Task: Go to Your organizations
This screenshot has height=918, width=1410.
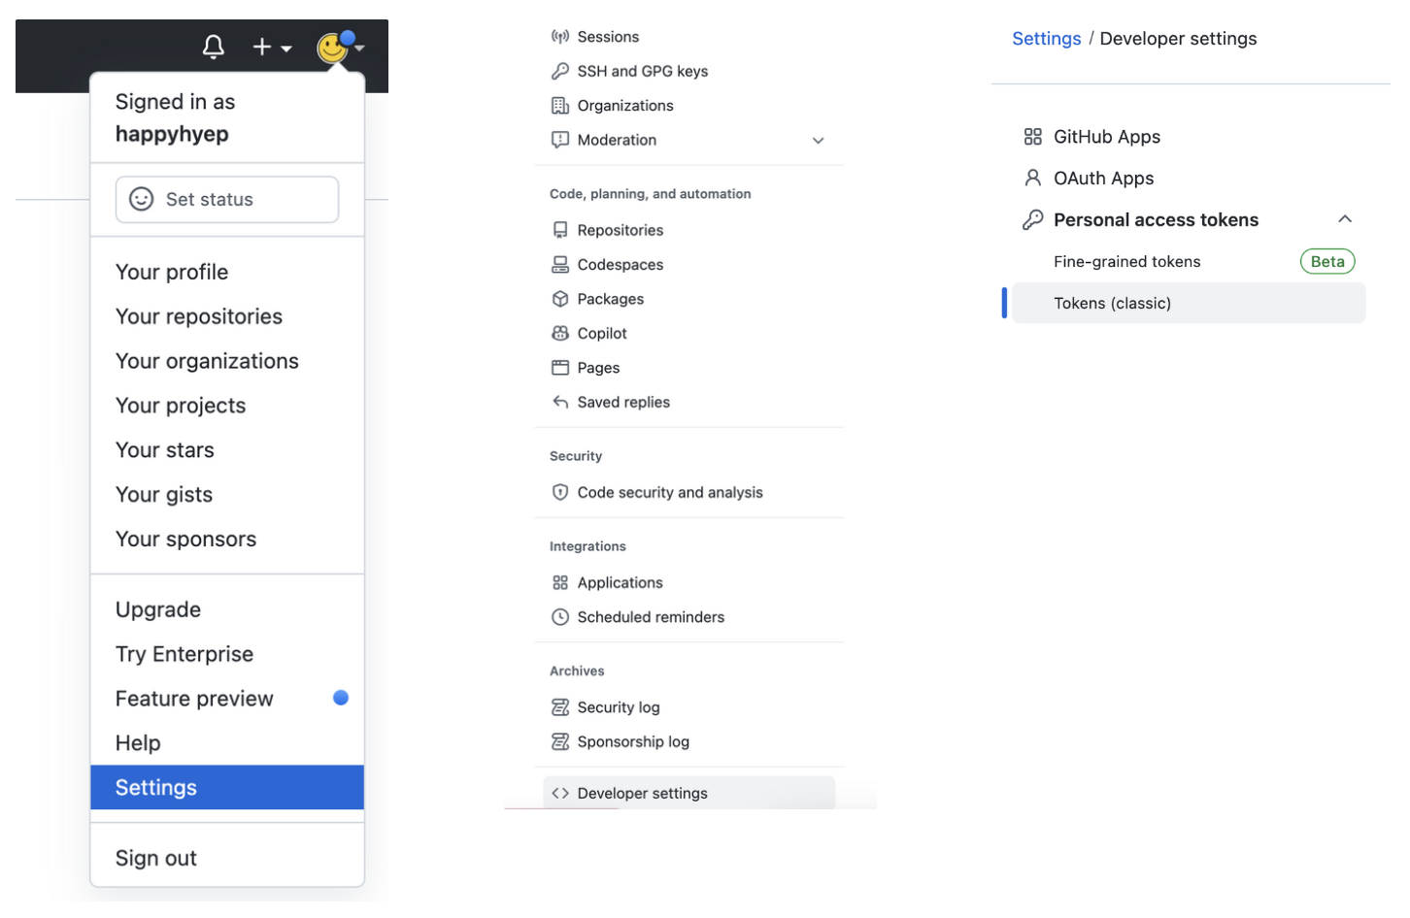Action: 207,361
